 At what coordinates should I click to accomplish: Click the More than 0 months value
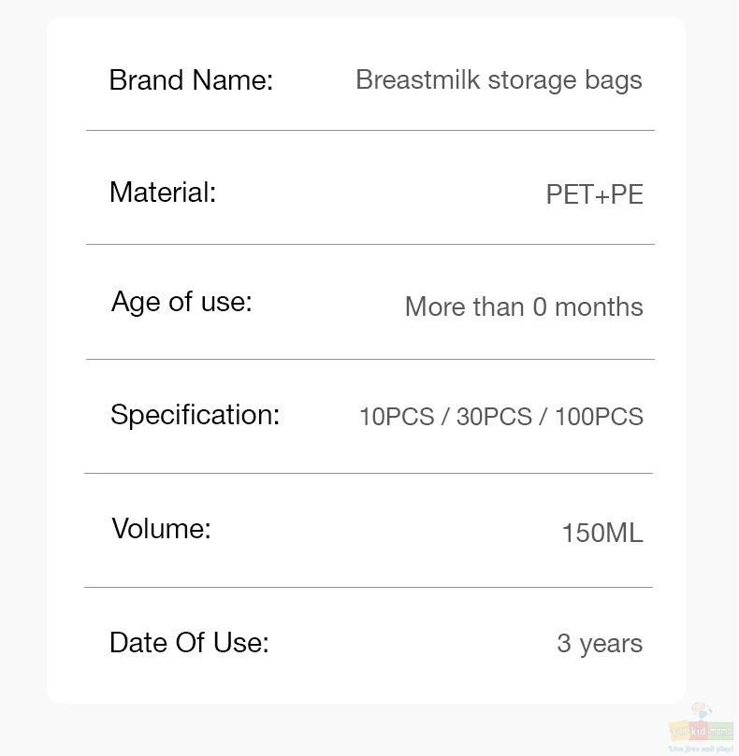point(524,307)
